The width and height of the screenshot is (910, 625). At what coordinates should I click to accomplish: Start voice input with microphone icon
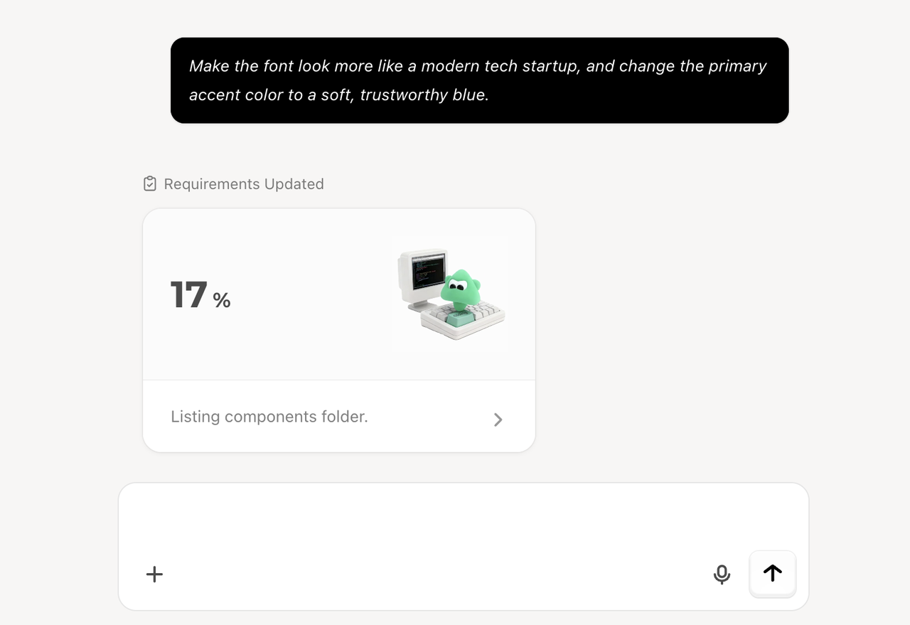pos(722,574)
